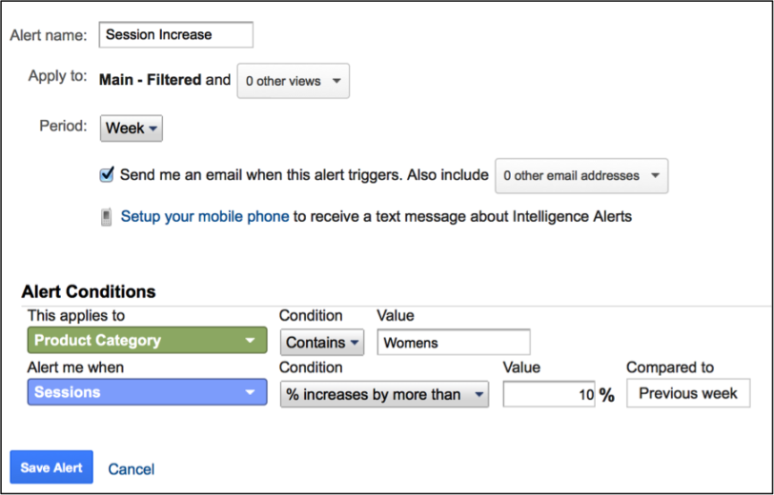Open the Period Week dropdown
Image resolution: width=774 pixels, height=495 pixels.
pos(132,129)
